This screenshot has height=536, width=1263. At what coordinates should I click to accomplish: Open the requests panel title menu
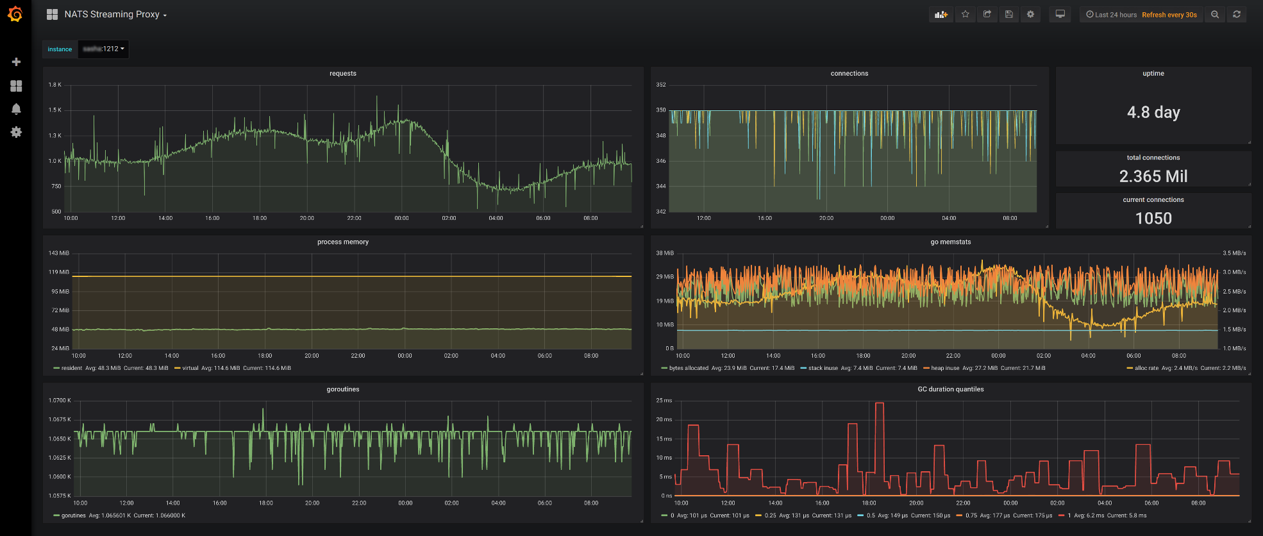click(x=342, y=74)
